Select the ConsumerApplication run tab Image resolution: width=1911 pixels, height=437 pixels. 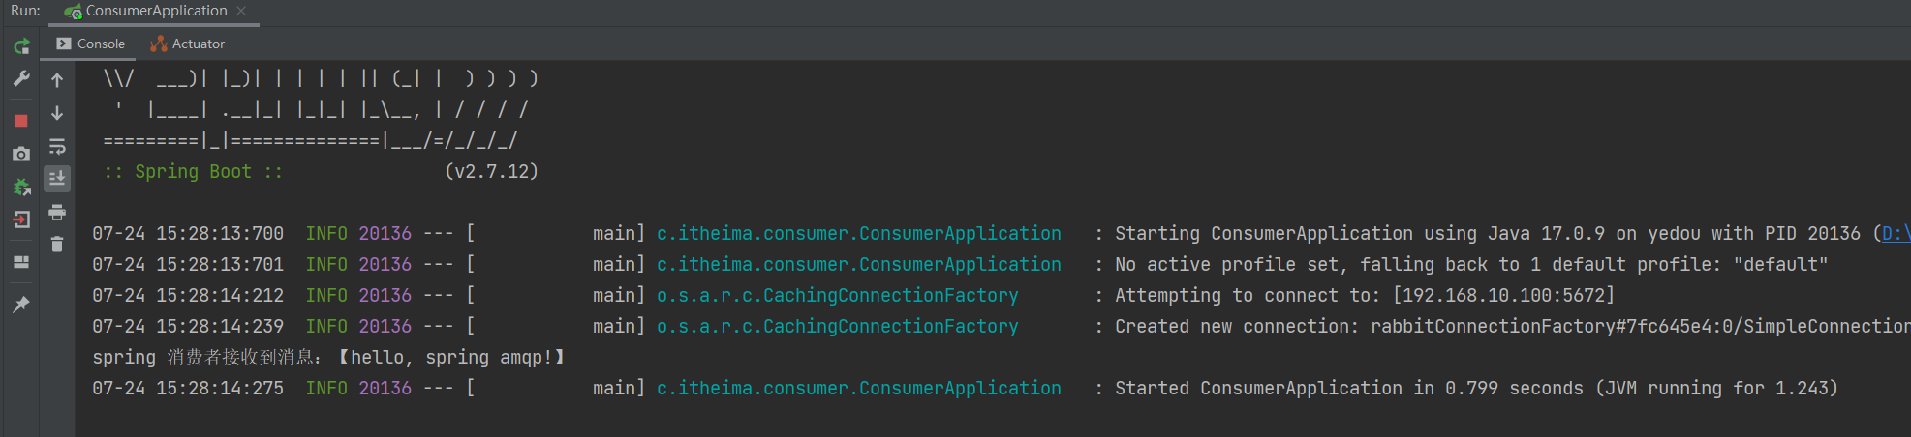tap(156, 11)
